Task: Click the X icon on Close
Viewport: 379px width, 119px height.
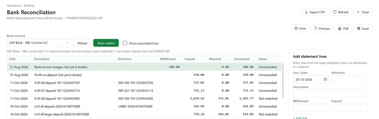Action: point(358,12)
